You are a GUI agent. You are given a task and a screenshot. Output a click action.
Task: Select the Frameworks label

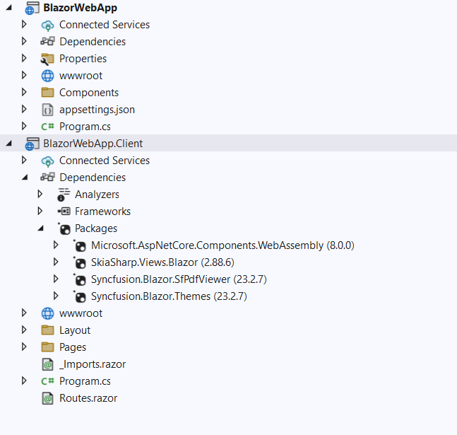coord(102,211)
